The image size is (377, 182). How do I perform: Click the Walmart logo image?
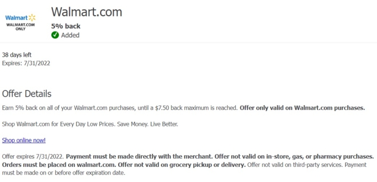coord(21,22)
